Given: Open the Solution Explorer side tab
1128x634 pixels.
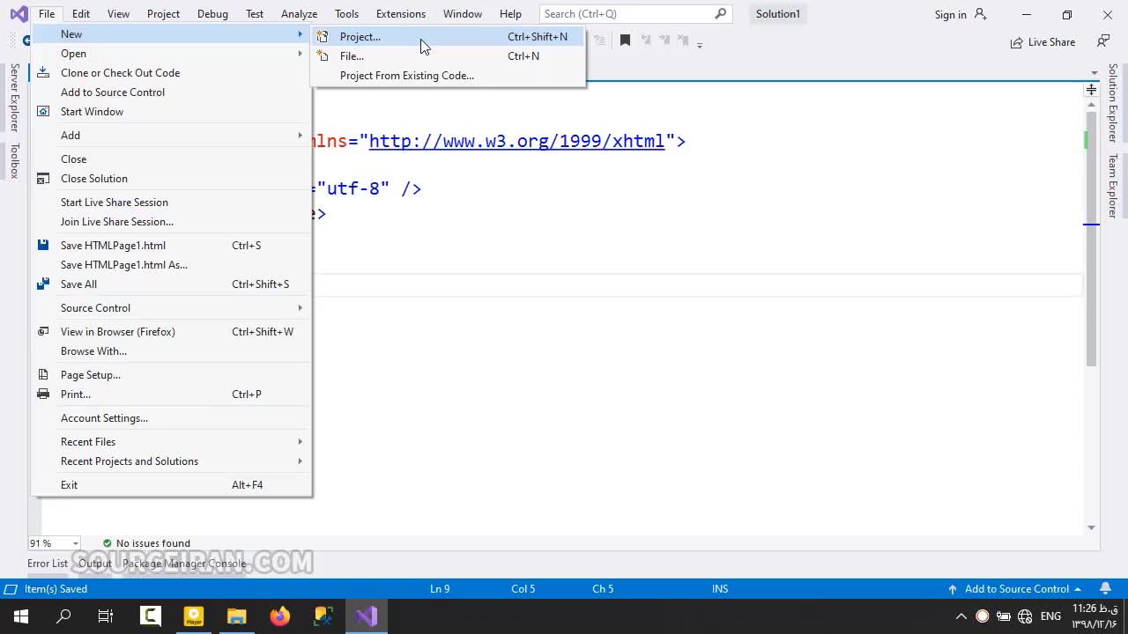Looking at the screenshot, I should (x=1113, y=103).
